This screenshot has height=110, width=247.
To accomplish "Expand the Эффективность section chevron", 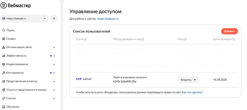I will (54, 56).
